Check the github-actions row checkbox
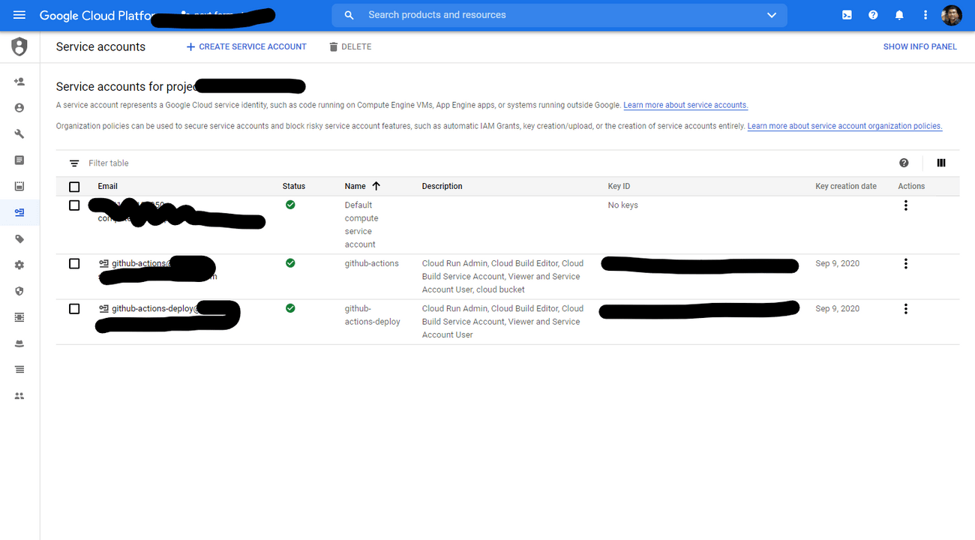Viewport: 975px width, 540px height. 74,264
